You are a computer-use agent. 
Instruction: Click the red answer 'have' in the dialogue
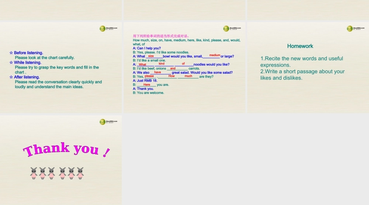158,72
